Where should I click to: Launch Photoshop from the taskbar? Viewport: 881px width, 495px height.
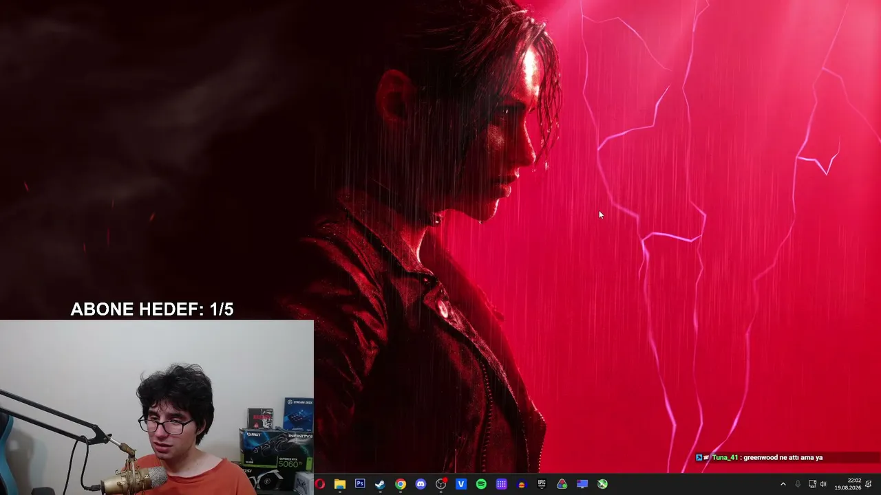(360, 484)
